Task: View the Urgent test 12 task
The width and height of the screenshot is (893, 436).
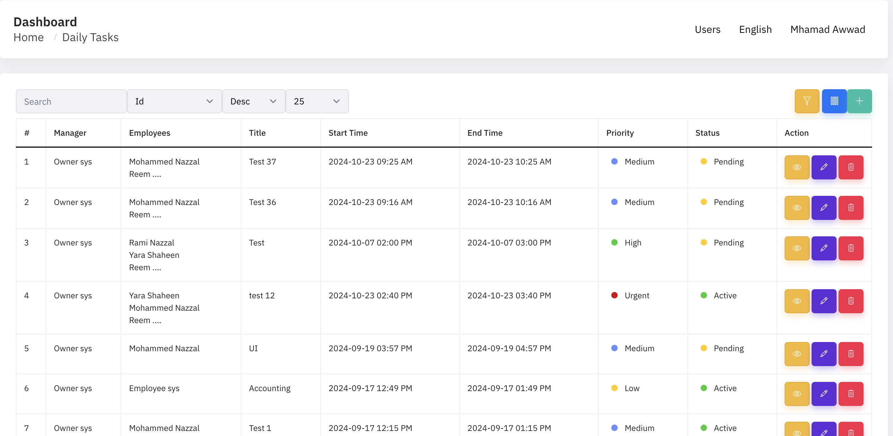Action: coord(797,301)
